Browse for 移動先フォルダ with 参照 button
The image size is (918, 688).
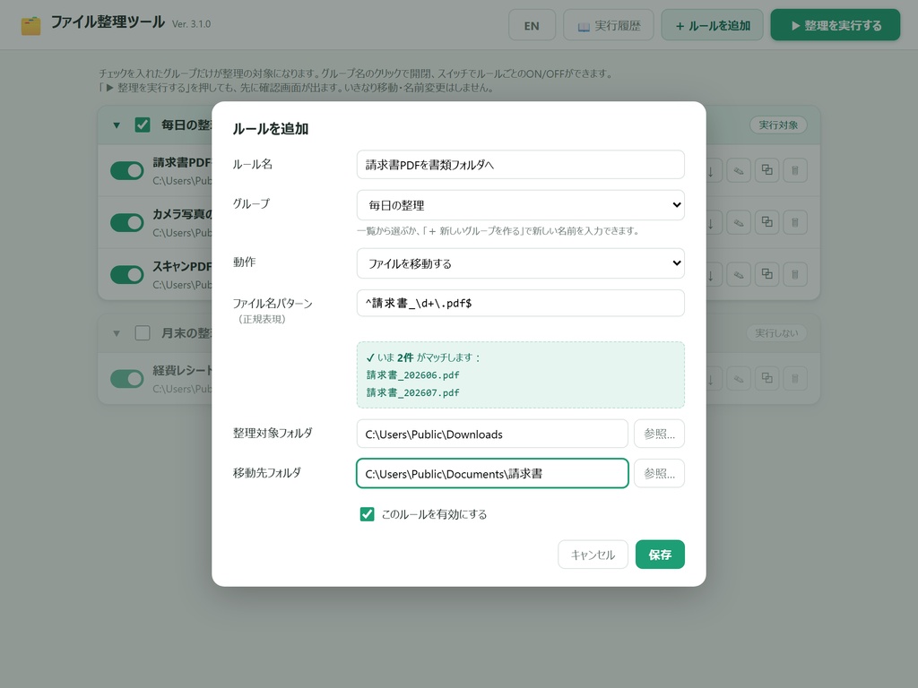coord(659,473)
